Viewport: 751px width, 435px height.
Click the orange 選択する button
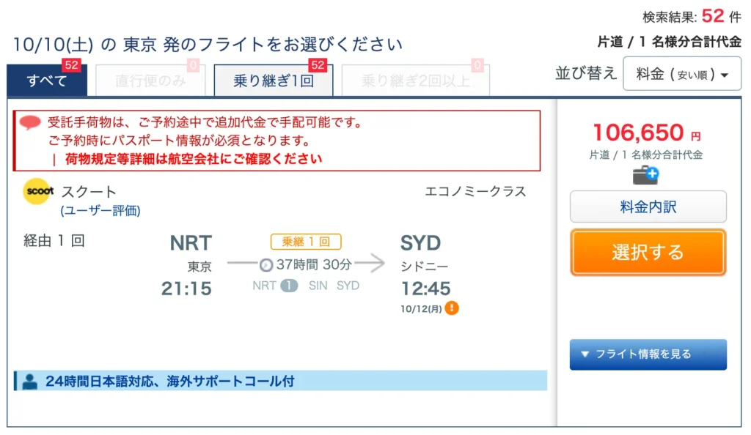click(x=648, y=253)
